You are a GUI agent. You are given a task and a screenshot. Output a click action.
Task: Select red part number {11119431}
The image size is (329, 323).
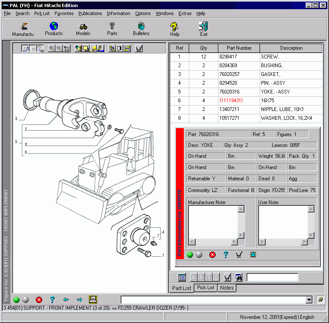[231, 101]
